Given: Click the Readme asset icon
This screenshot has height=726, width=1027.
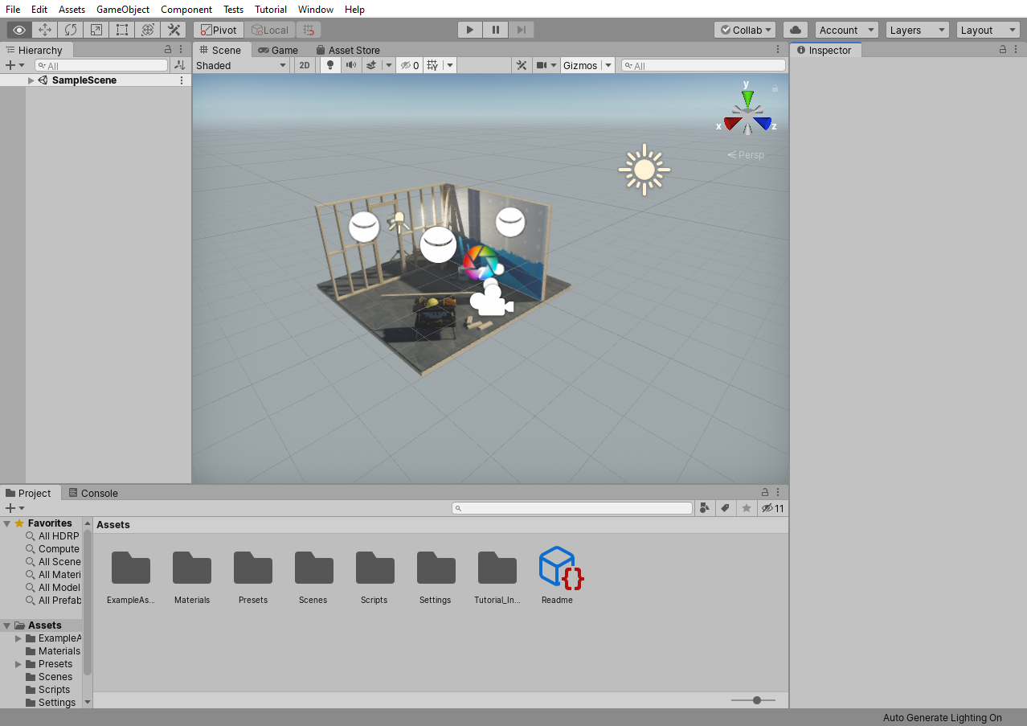Looking at the screenshot, I should click(x=558, y=568).
